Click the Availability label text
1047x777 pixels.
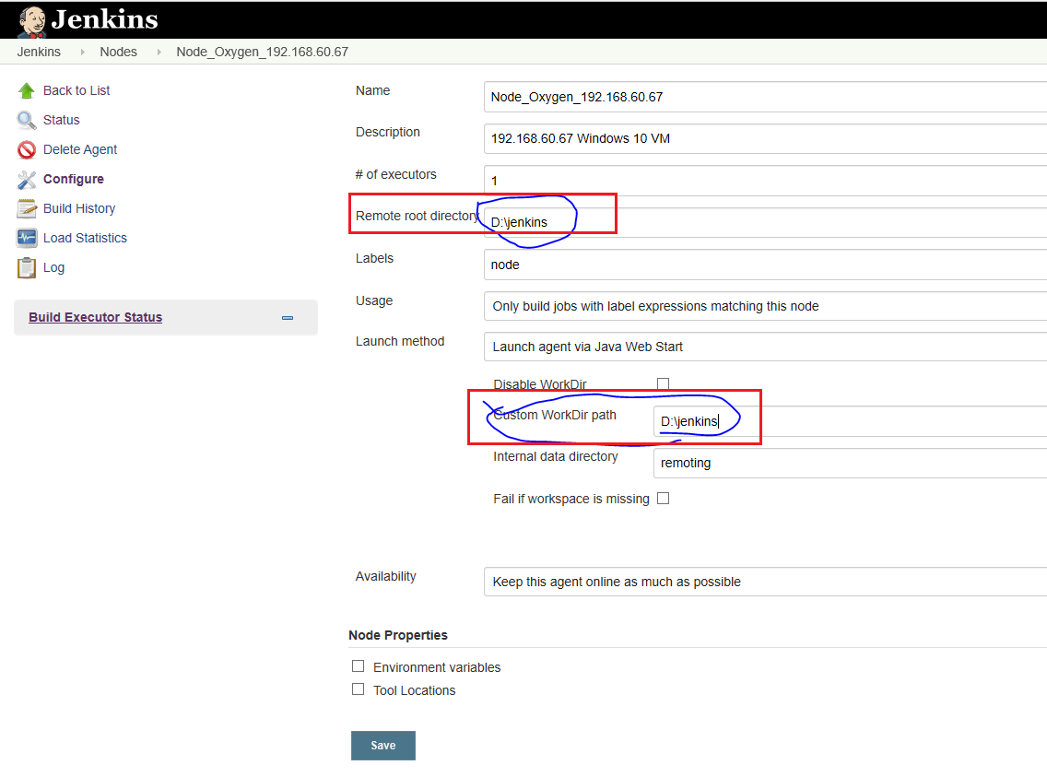386,577
